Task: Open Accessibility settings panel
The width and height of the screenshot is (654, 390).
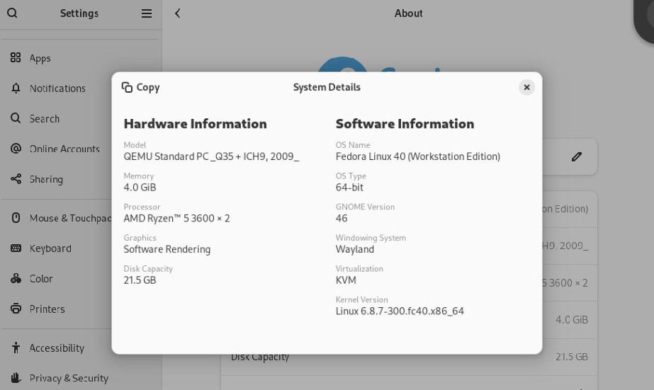Action: (81, 348)
